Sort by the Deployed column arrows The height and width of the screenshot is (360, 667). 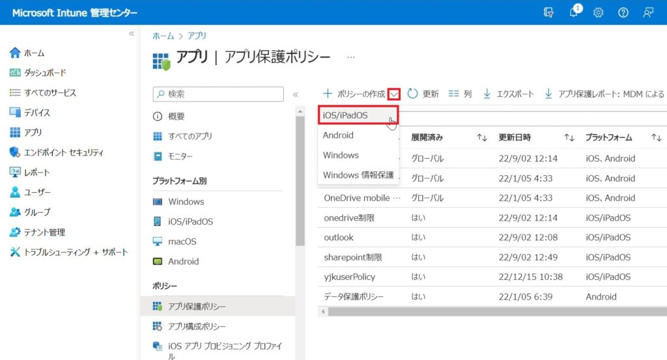point(481,137)
